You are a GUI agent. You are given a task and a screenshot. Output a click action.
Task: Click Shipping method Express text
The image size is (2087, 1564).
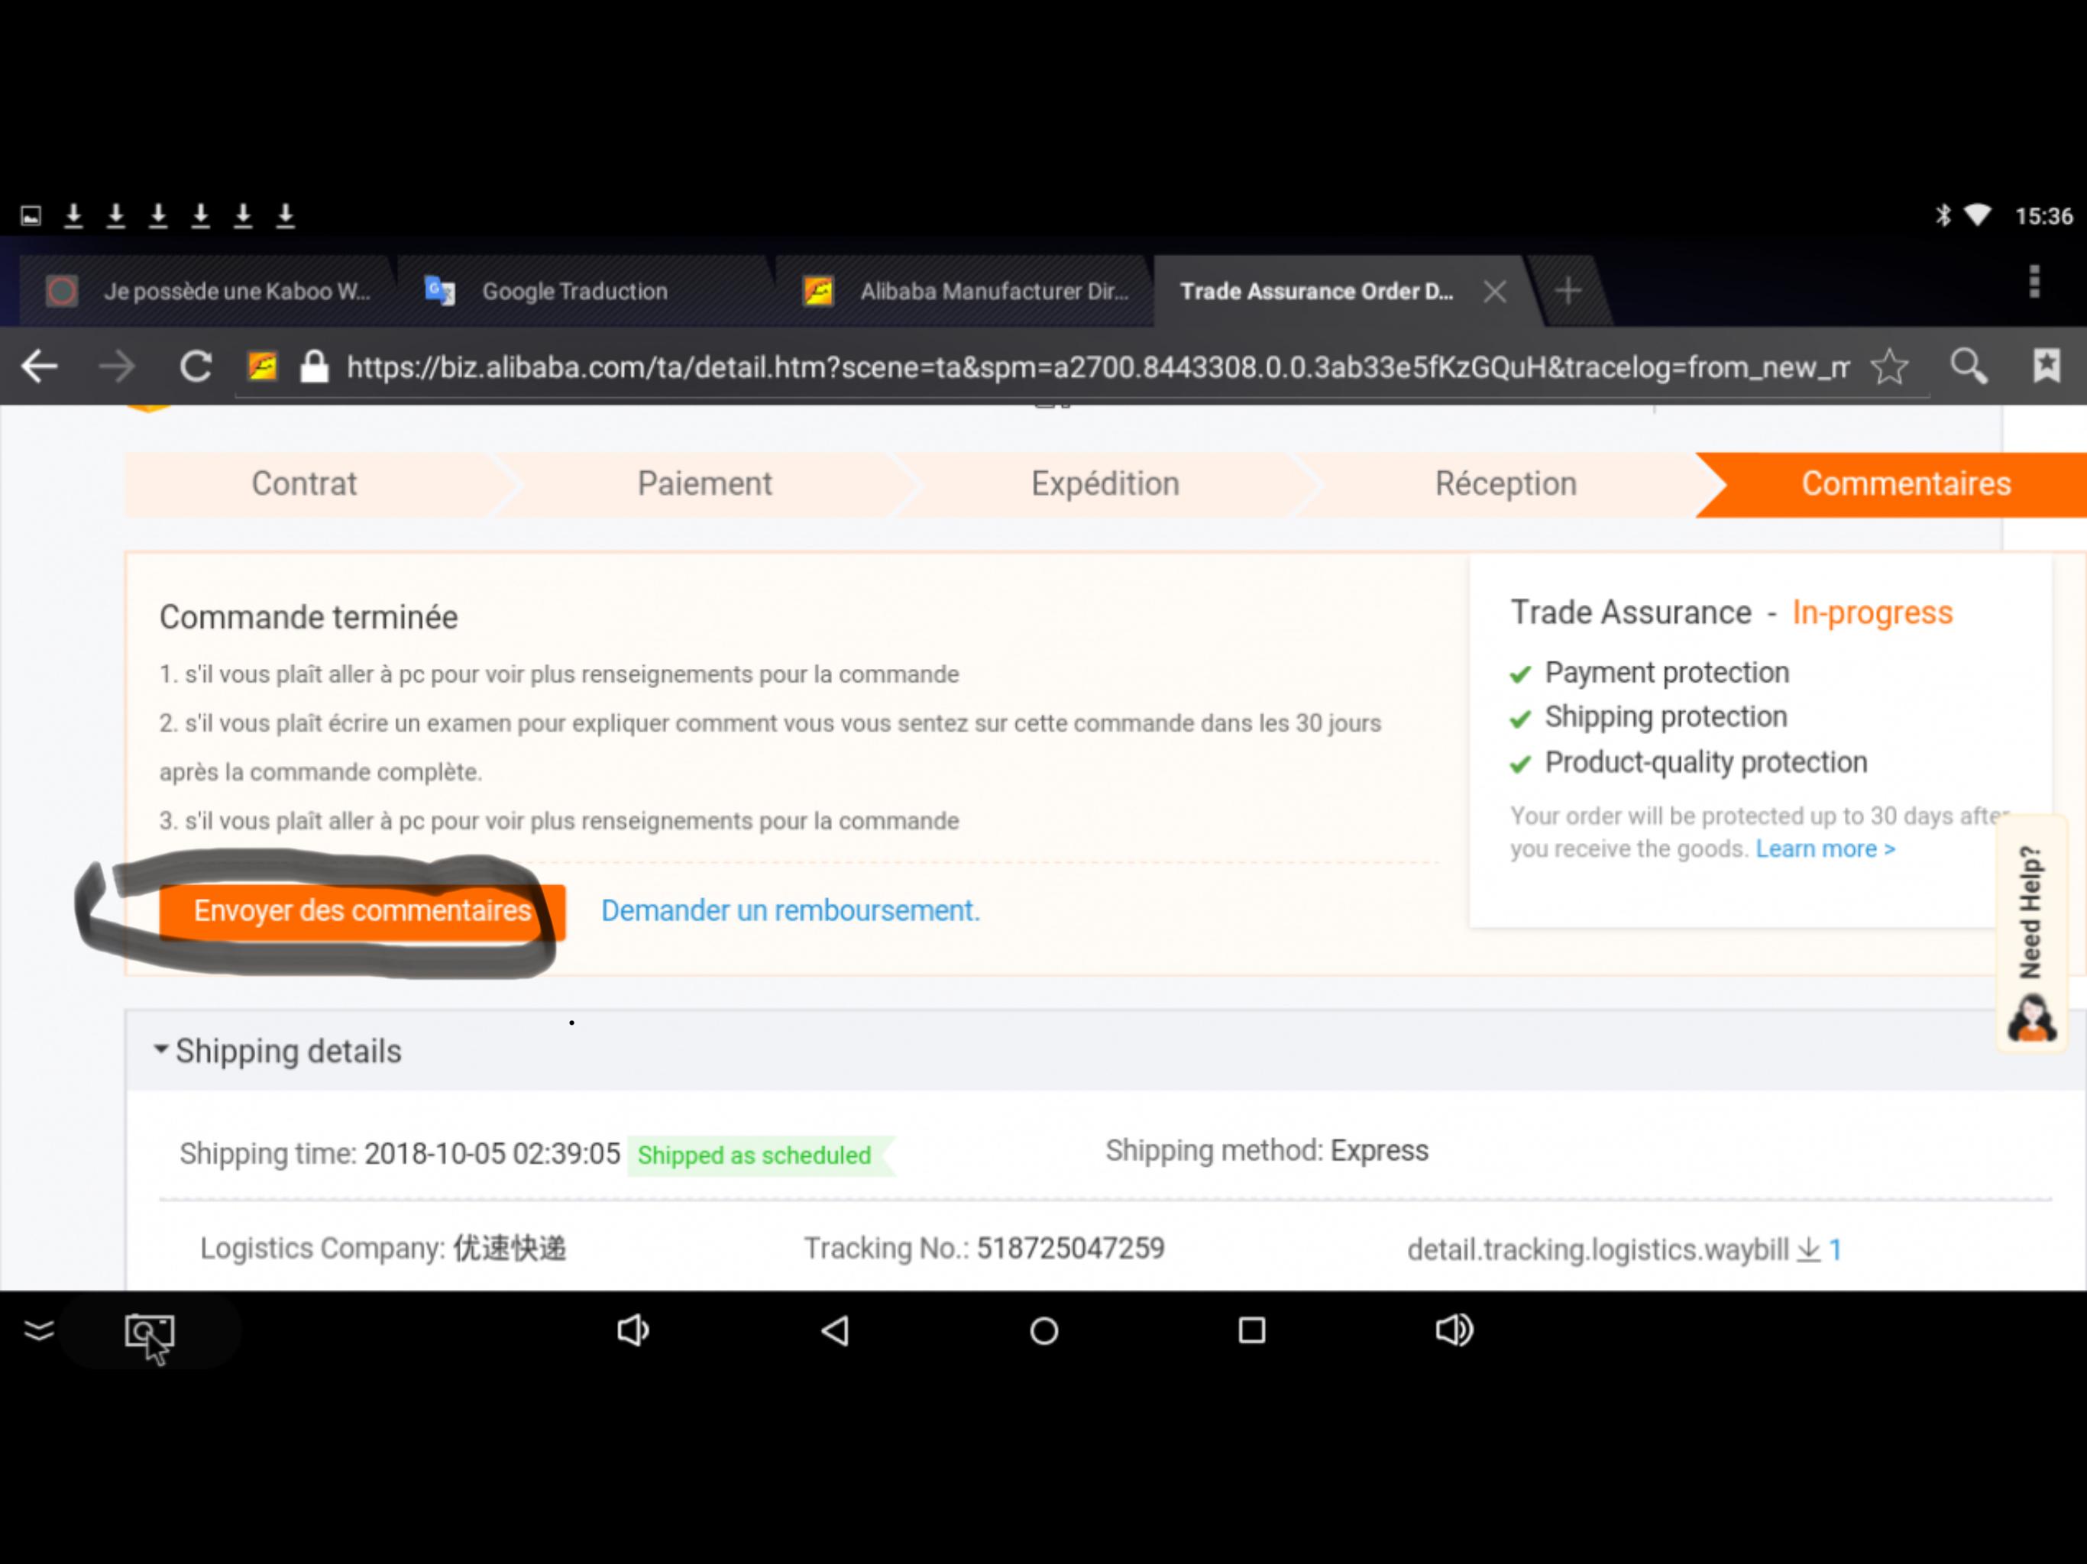click(x=1267, y=1152)
